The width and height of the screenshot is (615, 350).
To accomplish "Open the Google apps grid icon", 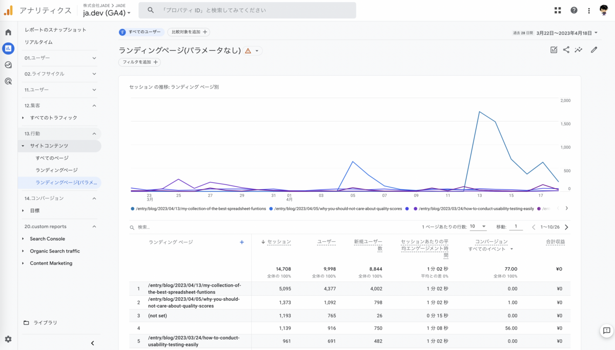I will click(x=558, y=10).
